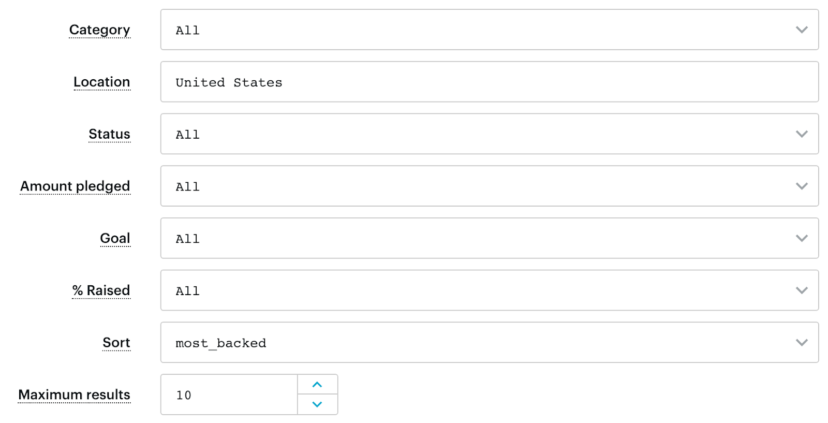Click the Maximum results label
Viewport: 828px width, 423px height.
pyautogui.click(x=74, y=395)
